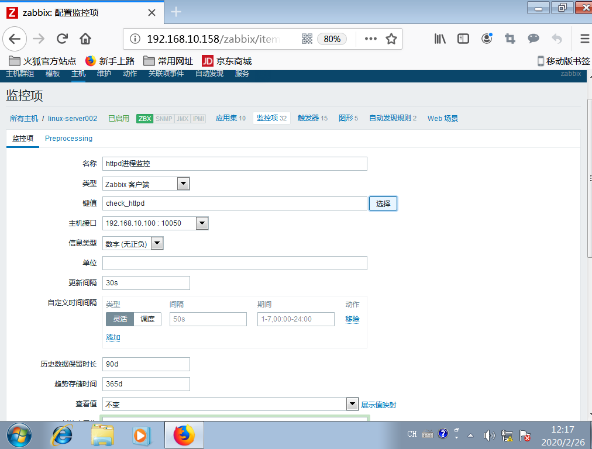The width and height of the screenshot is (592, 449).
Task: Expand the 类型 Zabbix 客户端 dropdown
Action: (x=146, y=184)
